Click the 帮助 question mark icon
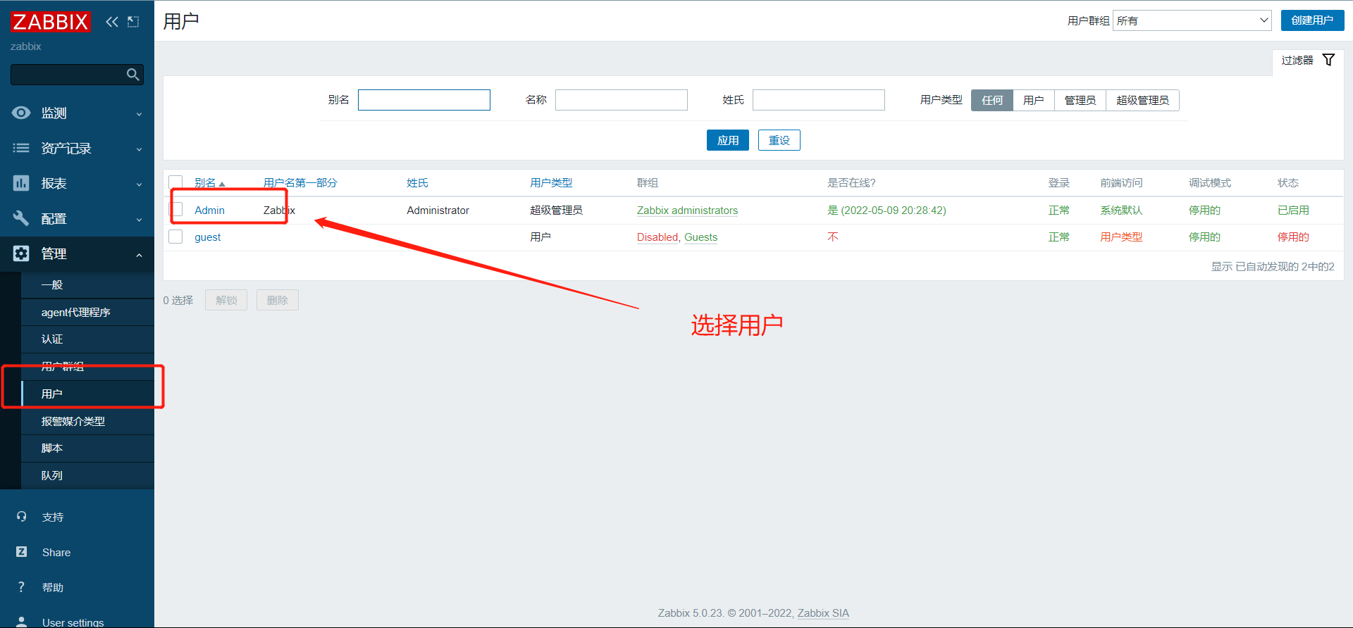This screenshot has width=1353, height=628. (x=22, y=587)
